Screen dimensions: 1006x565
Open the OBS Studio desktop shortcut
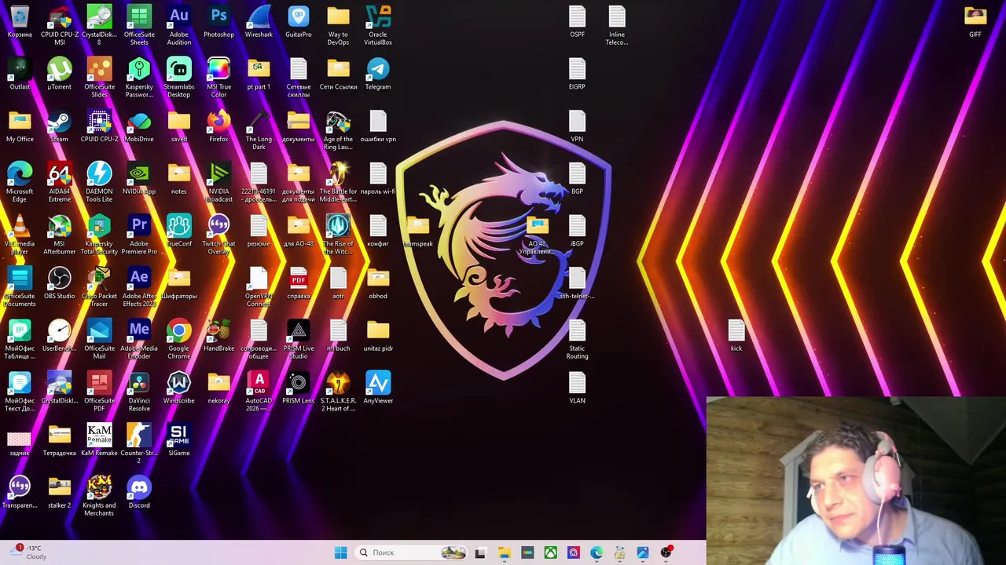click(x=60, y=284)
